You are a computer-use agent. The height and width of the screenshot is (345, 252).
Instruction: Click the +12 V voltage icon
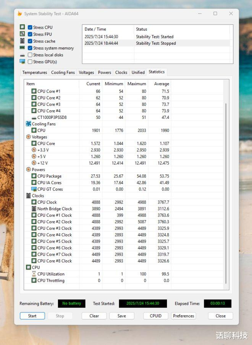(x=34, y=163)
